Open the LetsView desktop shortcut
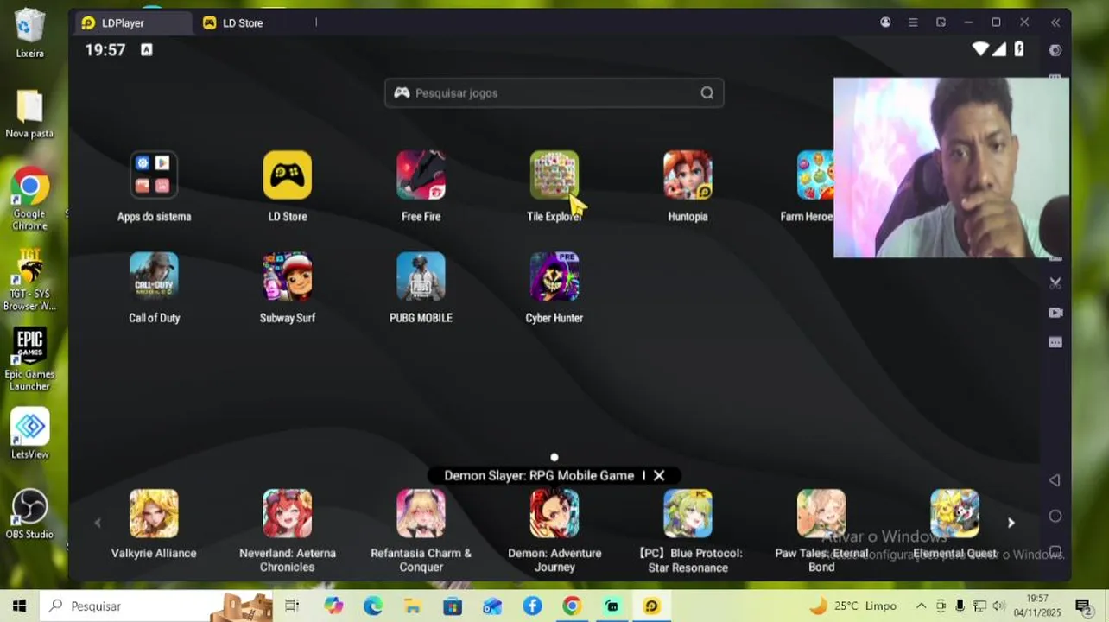 point(29,434)
